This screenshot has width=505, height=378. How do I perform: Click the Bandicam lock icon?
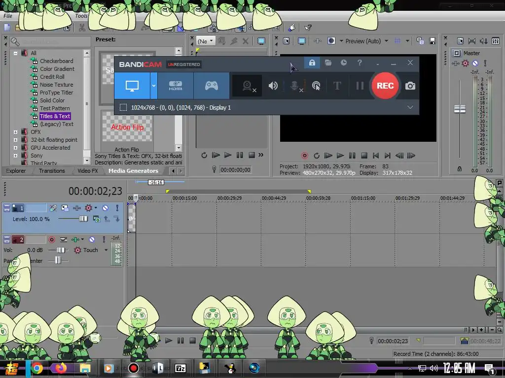312,63
